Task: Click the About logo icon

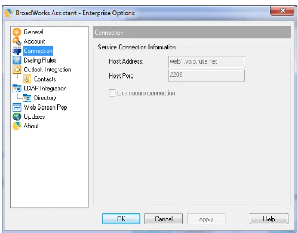Action: [17, 126]
